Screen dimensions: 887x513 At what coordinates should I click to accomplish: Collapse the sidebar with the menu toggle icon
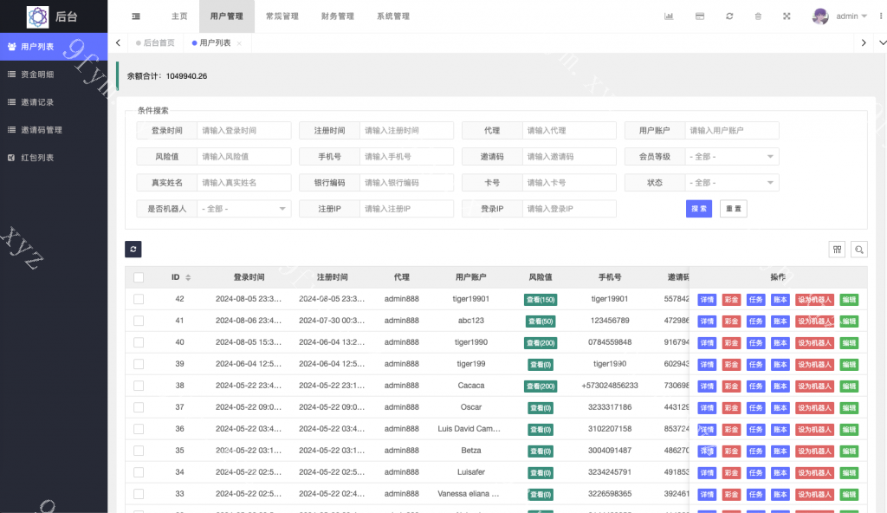pos(136,16)
